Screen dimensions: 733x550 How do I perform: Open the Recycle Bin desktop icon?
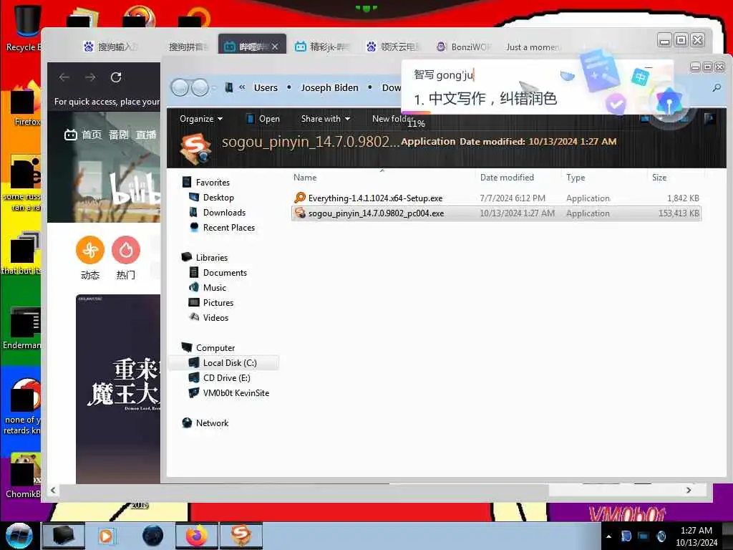click(26, 26)
